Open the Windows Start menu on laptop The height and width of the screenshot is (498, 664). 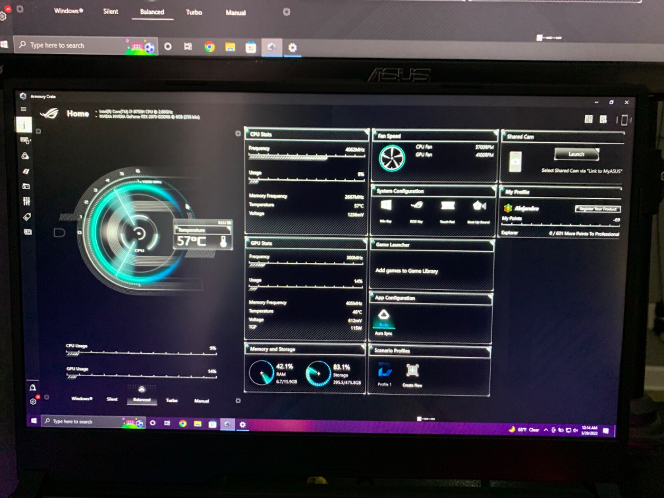tap(34, 421)
